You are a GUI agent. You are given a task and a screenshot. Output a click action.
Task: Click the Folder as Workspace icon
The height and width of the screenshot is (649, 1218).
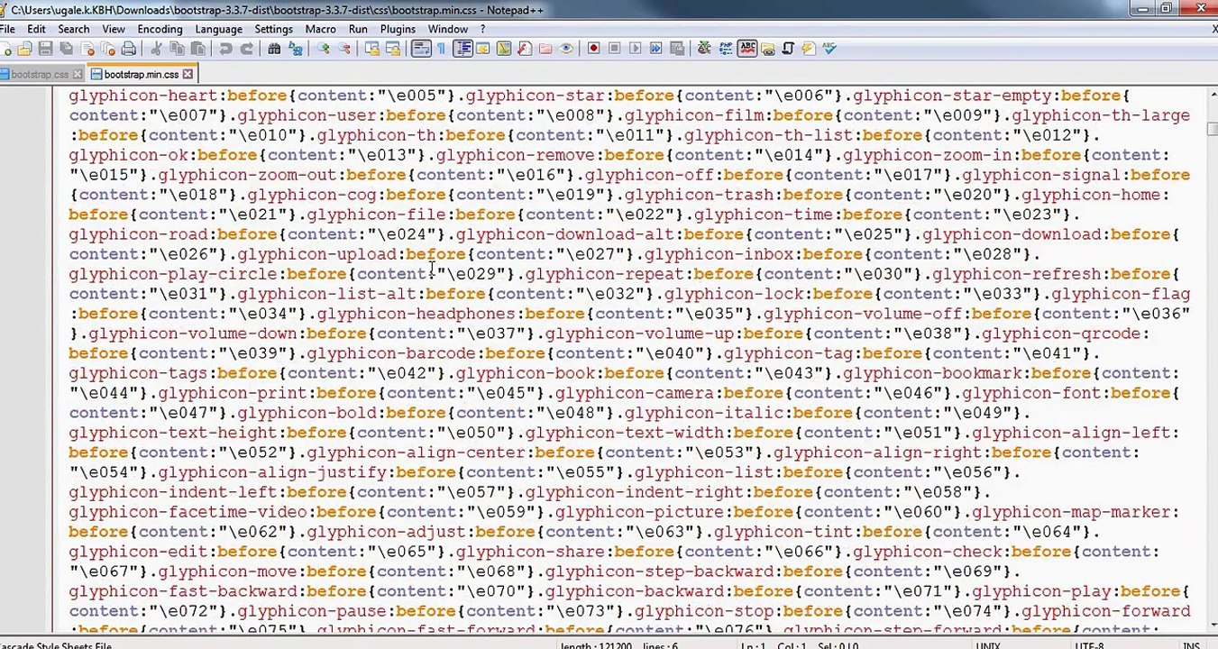[545, 49]
